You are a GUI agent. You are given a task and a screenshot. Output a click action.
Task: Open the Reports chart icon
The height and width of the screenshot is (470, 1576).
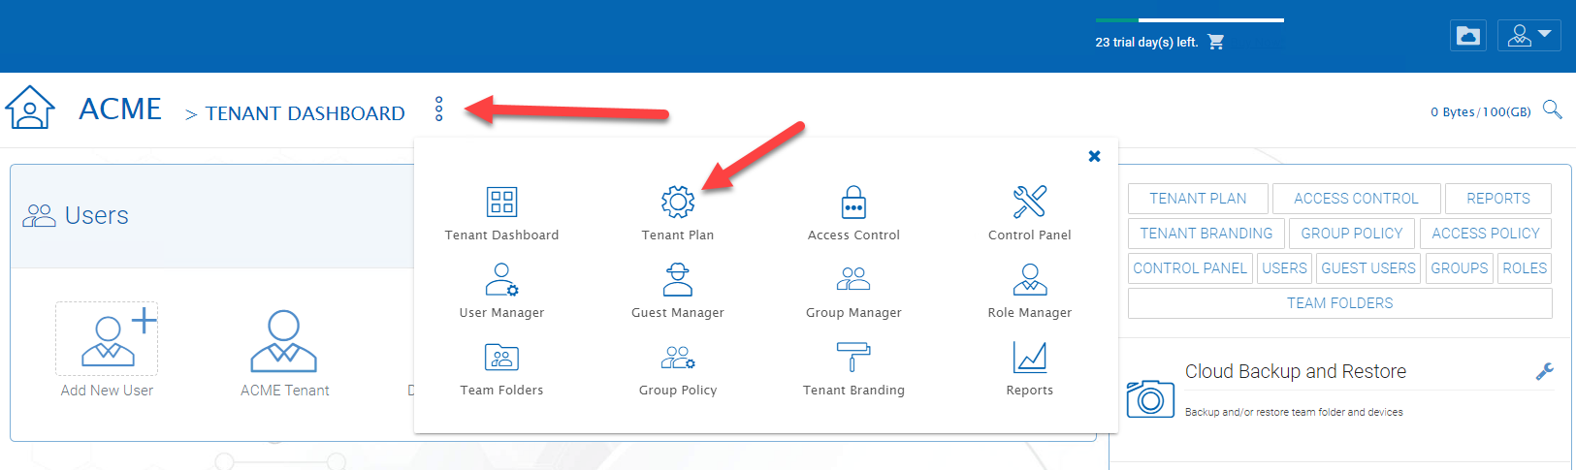tap(1029, 357)
